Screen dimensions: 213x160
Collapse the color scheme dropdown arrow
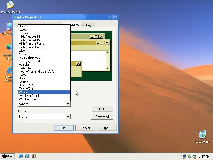pyautogui.click(x=68, y=104)
